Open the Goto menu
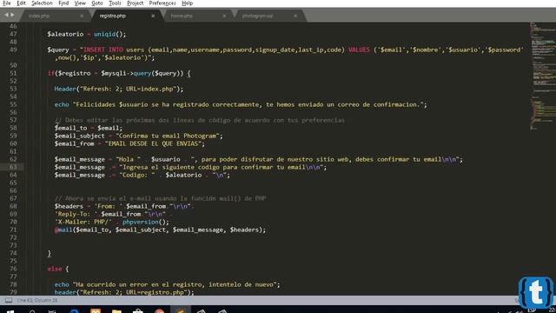Screen dimensions: 556x313 (96, 3)
